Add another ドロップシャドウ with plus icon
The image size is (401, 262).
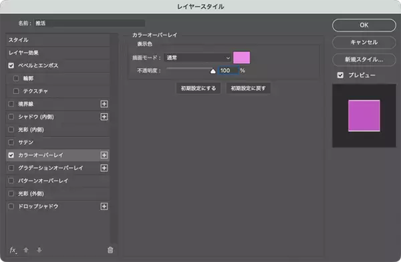click(x=104, y=207)
